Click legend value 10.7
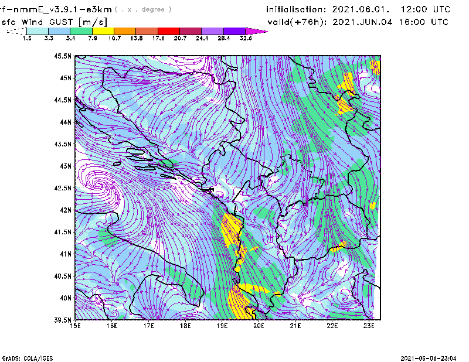The width and height of the screenshot is (469, 362). (x=114, y=38)
